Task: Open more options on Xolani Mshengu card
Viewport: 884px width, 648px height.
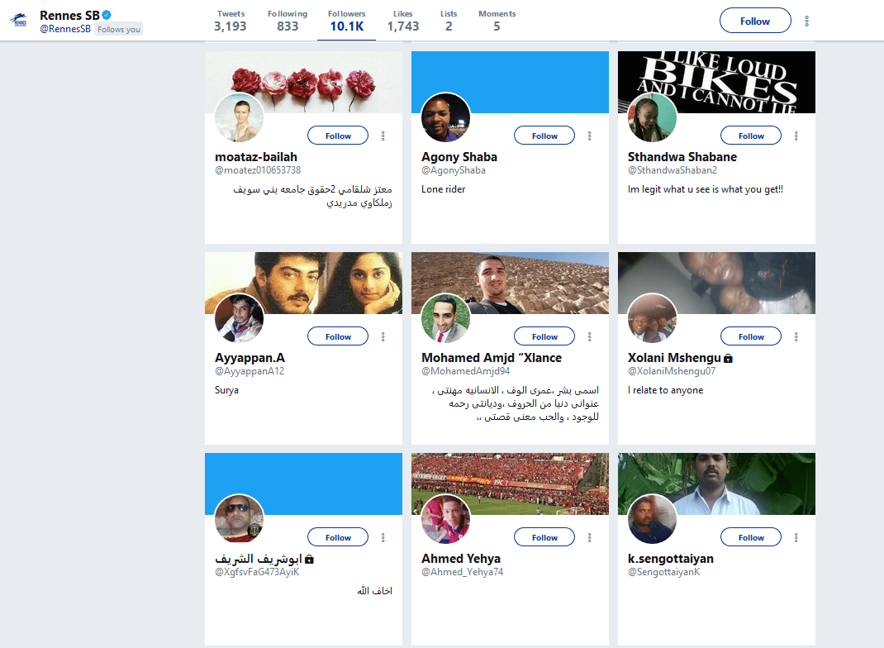Action: point(796,336)
